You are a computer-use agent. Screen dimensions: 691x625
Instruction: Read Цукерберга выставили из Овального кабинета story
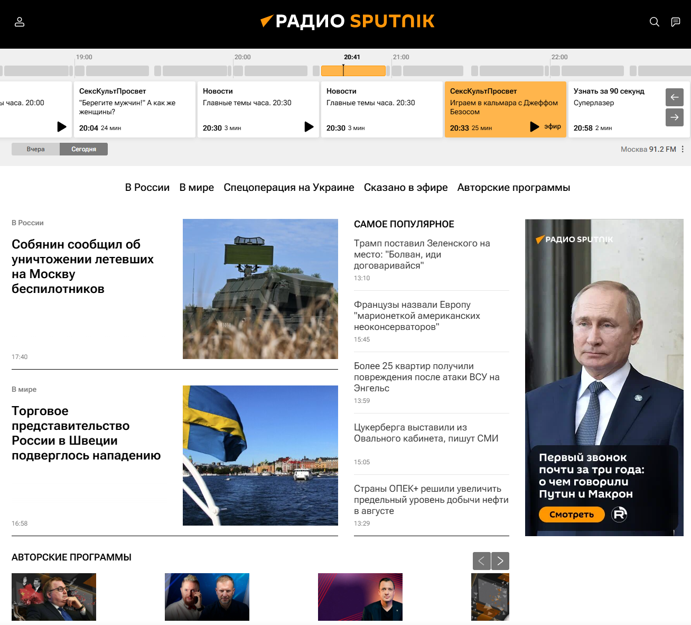(426, 433)
